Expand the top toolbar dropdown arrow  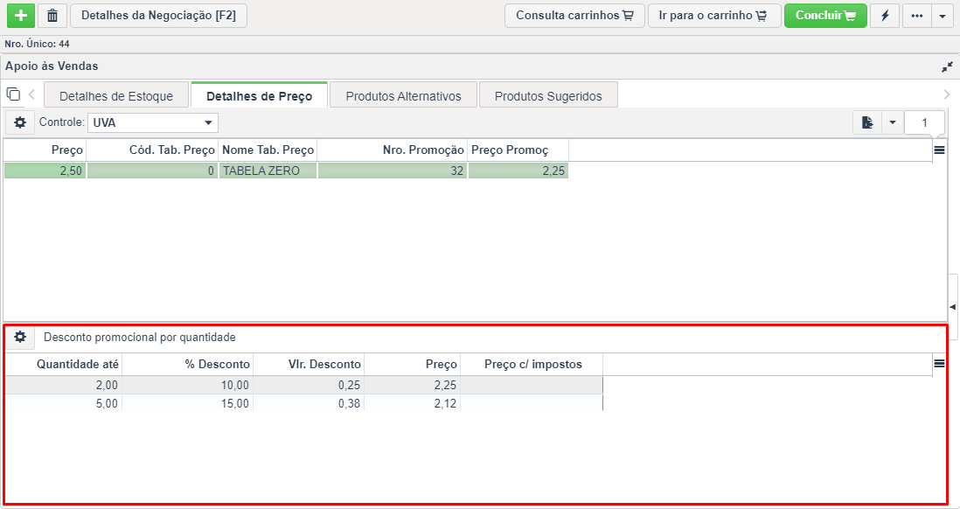click(x=943, y=16)
